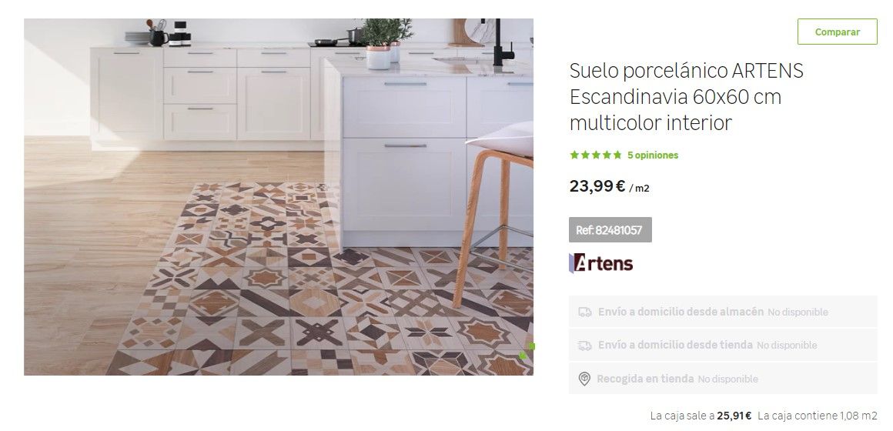
Task: Click No disponible beside Recogida en tienda
Action: tap(727, 379)
